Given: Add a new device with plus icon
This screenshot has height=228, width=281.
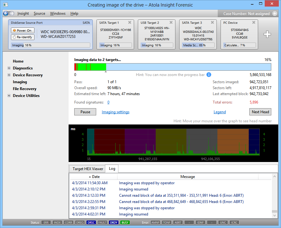Looking at the screenshot, I should click(x=267, y=34).
